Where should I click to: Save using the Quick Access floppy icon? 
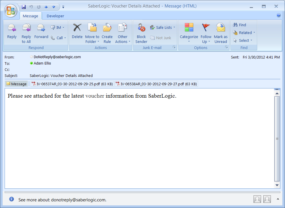coord(24,7)
